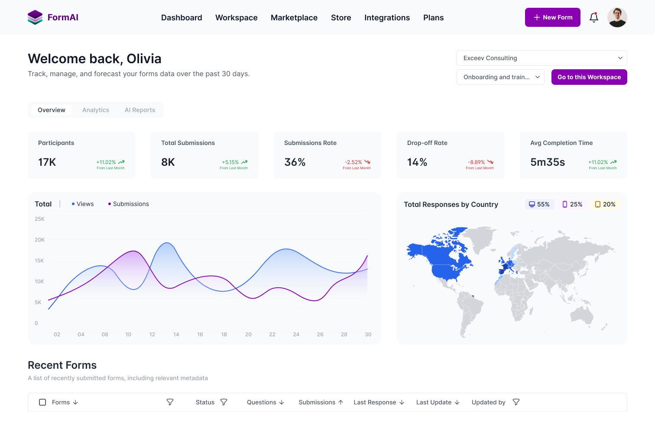Check the select-all checkbox in the table header
This screenshot has width=655, height=425.
(x=42, y=402)
